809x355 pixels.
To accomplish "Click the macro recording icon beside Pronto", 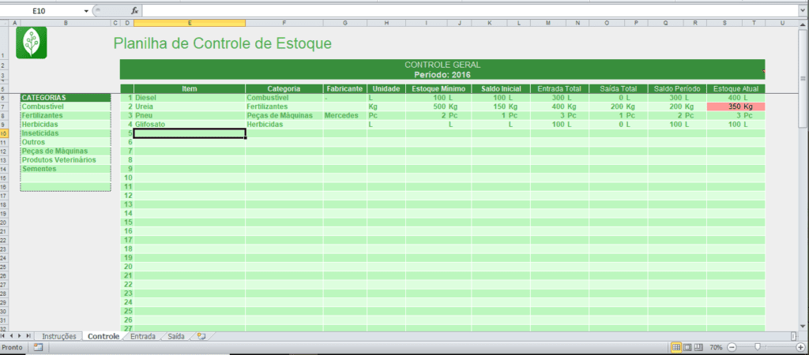I will click(x=38, y=347).
